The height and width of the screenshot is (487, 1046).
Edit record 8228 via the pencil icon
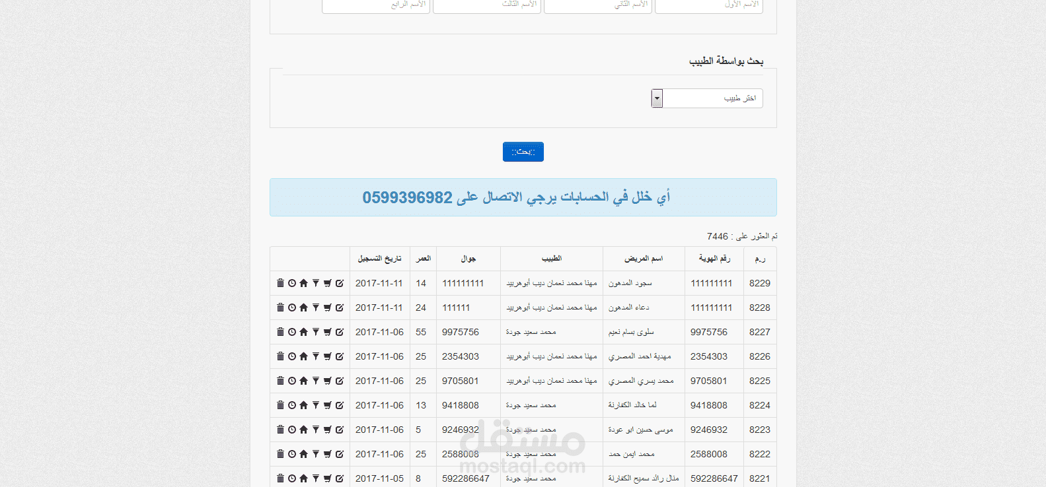(x=340, y=308)
